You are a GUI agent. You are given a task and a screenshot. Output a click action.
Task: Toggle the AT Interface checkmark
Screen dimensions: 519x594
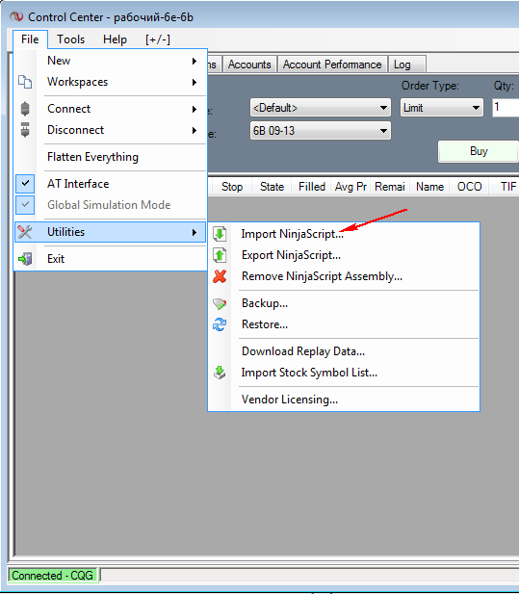click(x=25, y=184)
